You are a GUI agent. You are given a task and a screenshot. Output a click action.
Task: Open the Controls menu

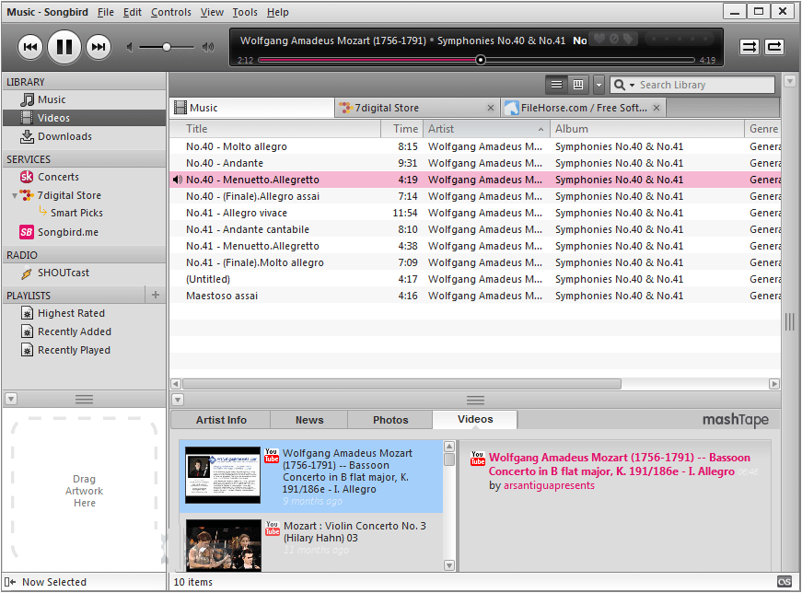(x=171, y=12)
